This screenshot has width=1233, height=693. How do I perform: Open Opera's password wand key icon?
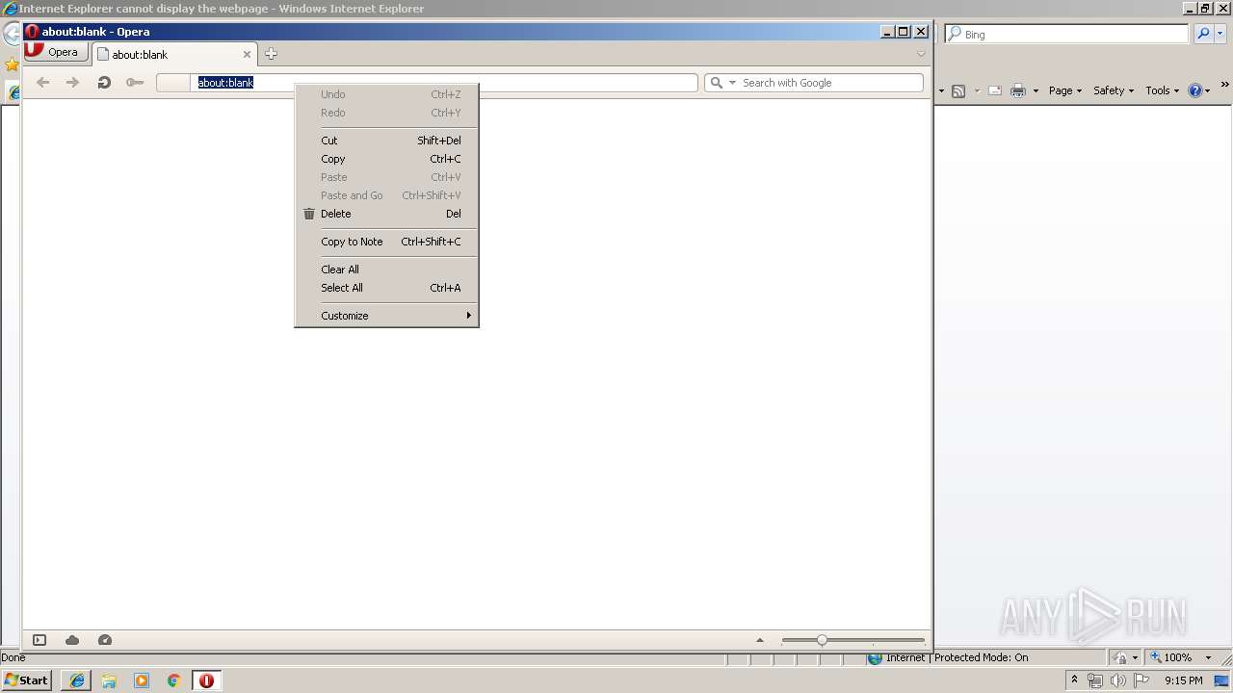135,83
